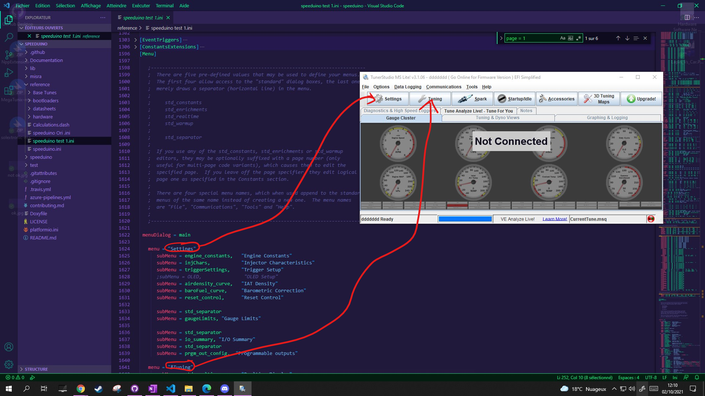Open the Explorer view in the activity bar
Screen dimensions: 705x396
tap(9, 19)
